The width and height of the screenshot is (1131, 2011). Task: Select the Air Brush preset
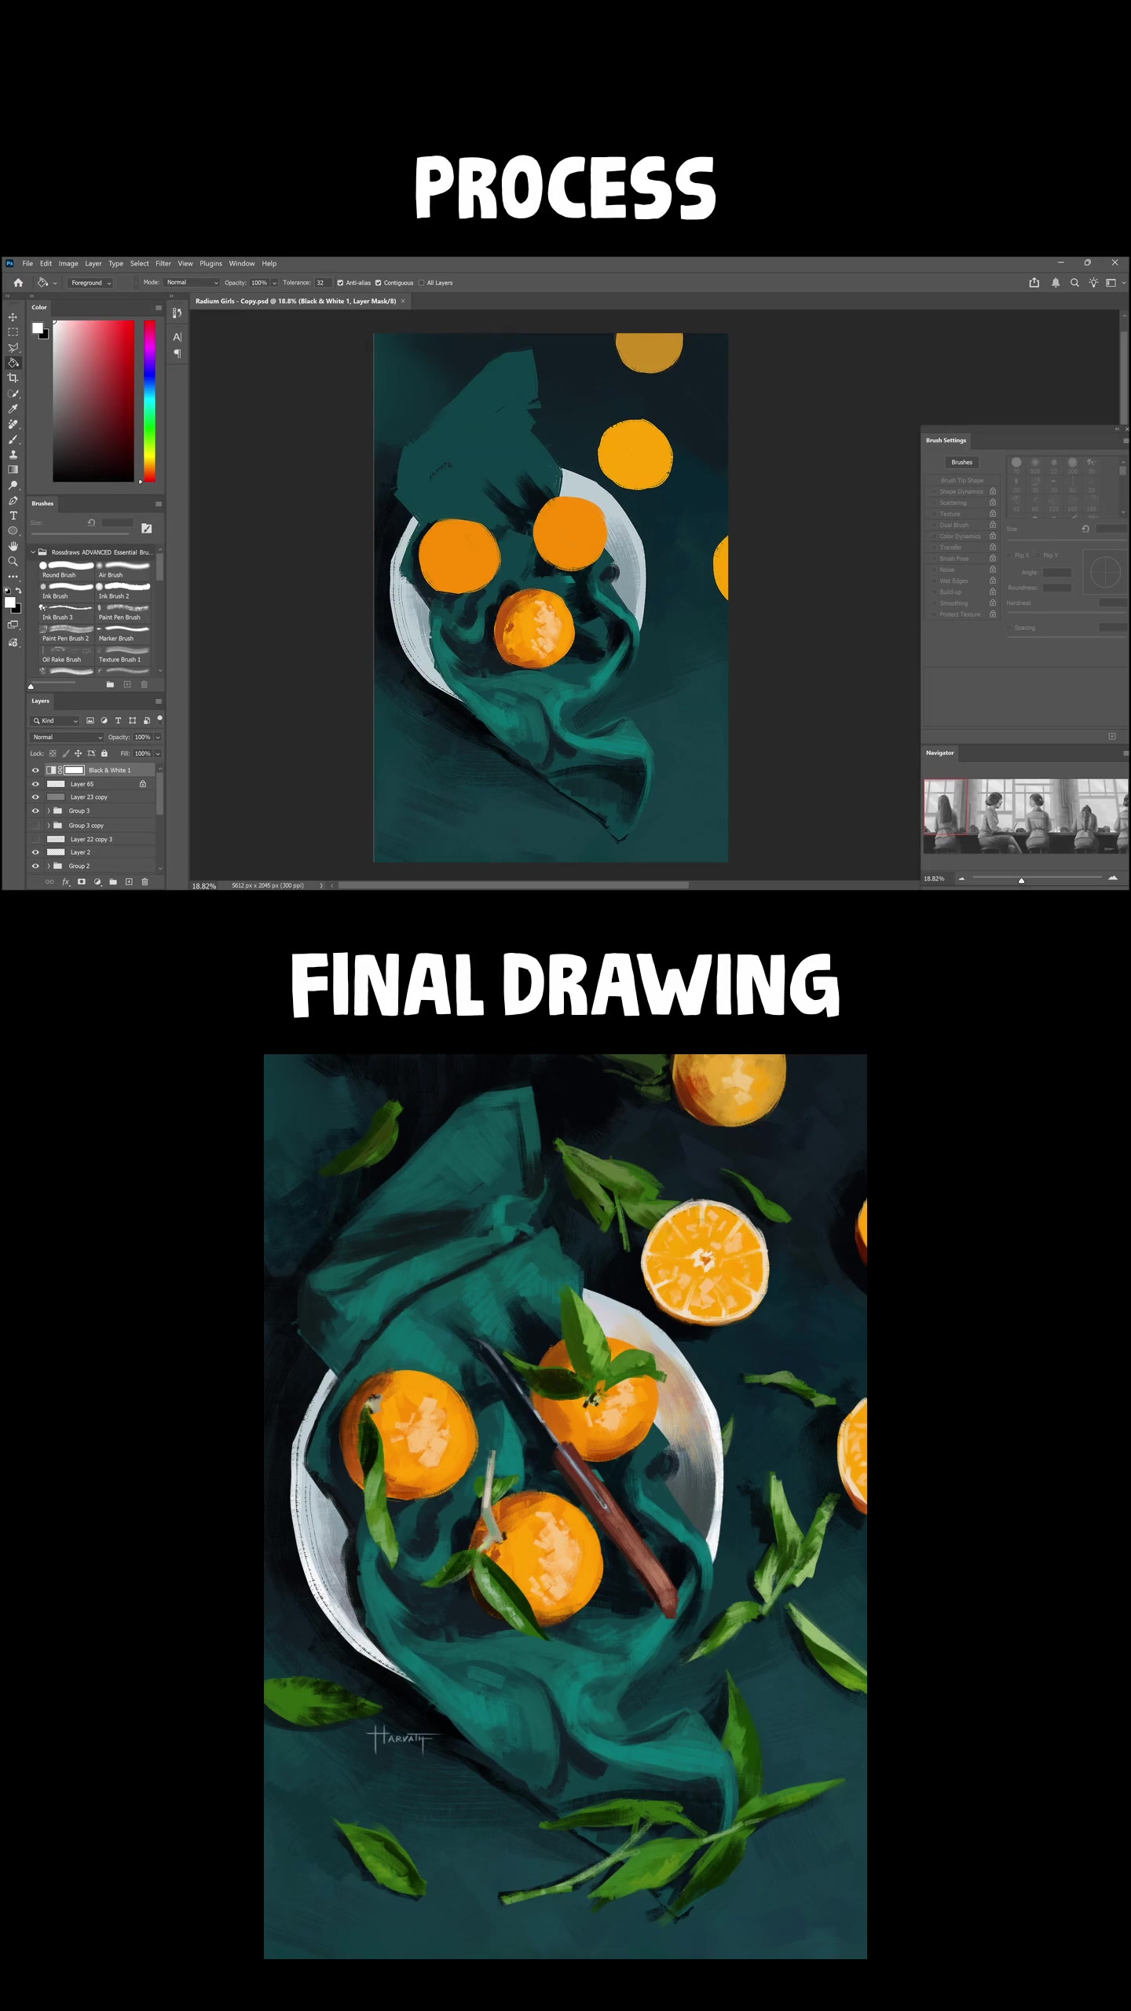tap(123, 570)
